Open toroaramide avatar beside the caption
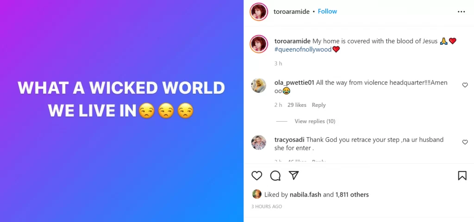474x222 pixels. 259,44
